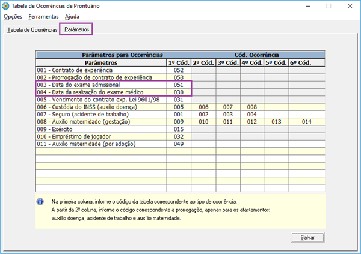This screenshot has width=361, height=254.
Task: Click the Parâmetros para Ocorrências header
Action: tap(123, 55)
